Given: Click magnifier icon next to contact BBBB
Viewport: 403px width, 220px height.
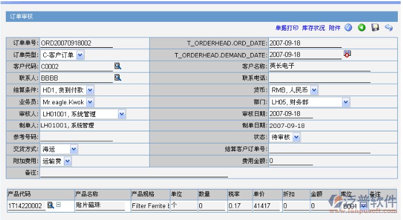Looking at the screenshot, I should point(117,77).
